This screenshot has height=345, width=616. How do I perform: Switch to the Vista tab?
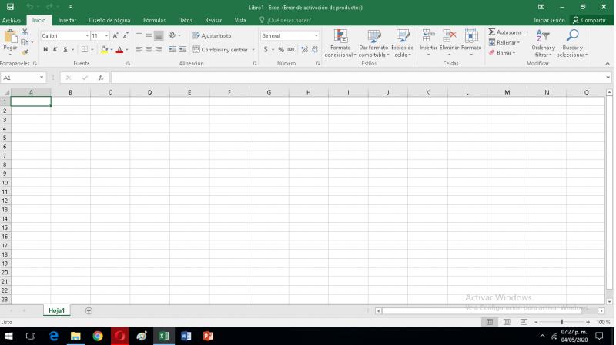point(240,20)
